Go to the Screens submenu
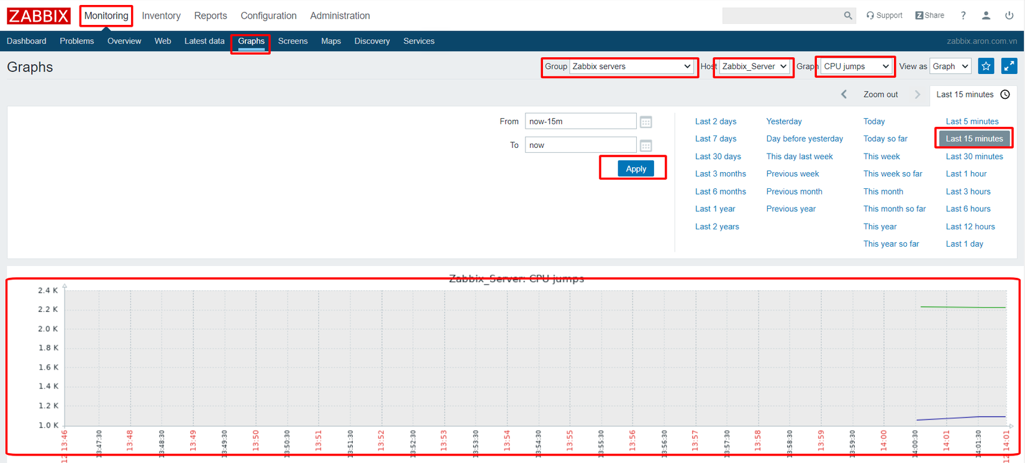This screenshot has width=1025, height=463. click(293, 41)
